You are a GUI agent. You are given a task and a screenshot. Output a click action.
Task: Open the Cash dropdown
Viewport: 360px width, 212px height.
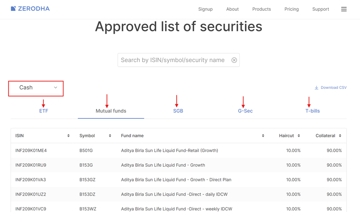click(x=36, y=88)
